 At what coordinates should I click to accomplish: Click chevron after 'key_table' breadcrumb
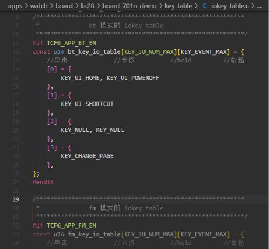[196, 6]
